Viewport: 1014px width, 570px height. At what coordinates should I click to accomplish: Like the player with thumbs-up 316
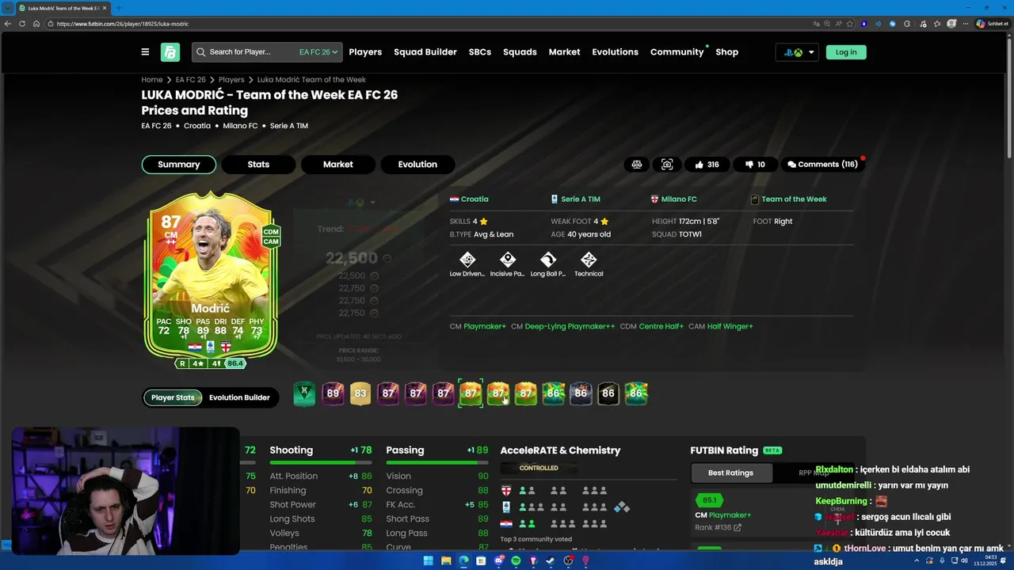coord(707,165)
